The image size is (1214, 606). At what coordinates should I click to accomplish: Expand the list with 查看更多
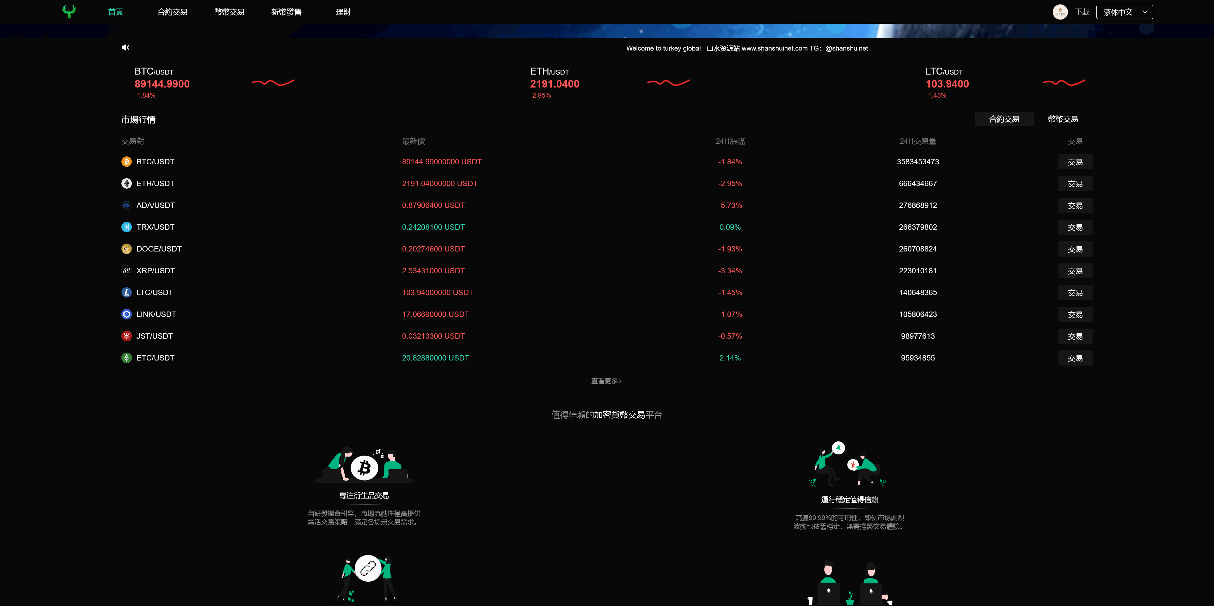(x=607, y=381)
